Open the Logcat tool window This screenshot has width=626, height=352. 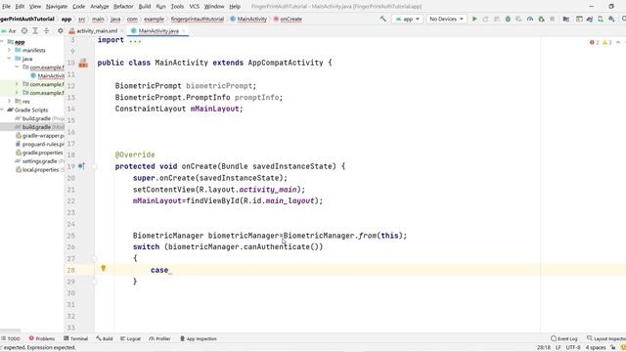(x=130, y=338)
